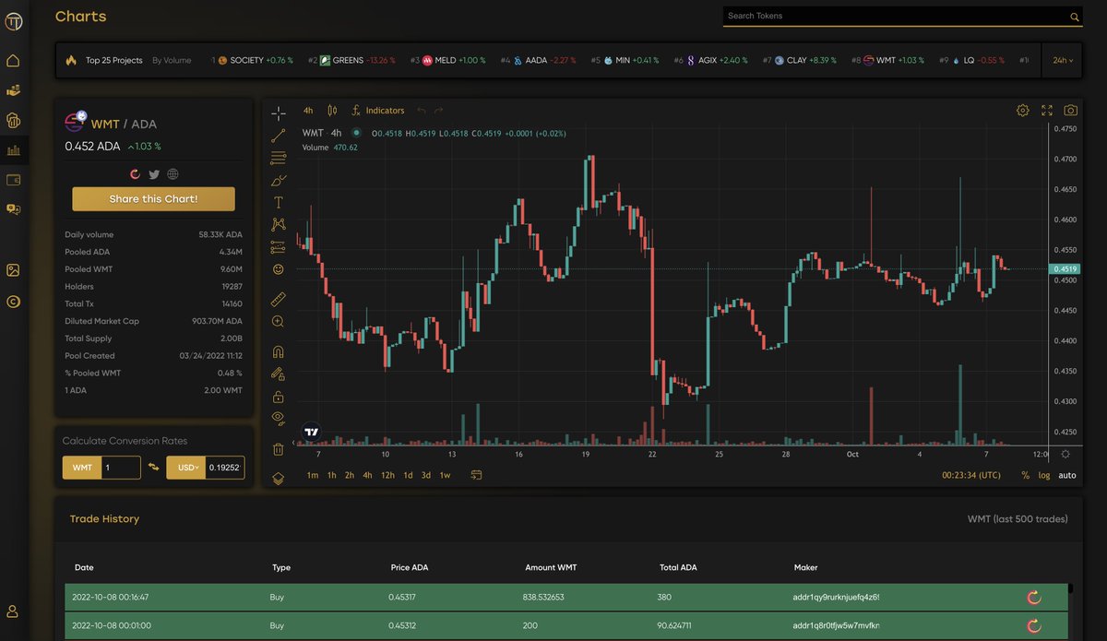Select the Fibonacci lines tool
This screenshot has width=1107, height=641.
pos(278,158)
